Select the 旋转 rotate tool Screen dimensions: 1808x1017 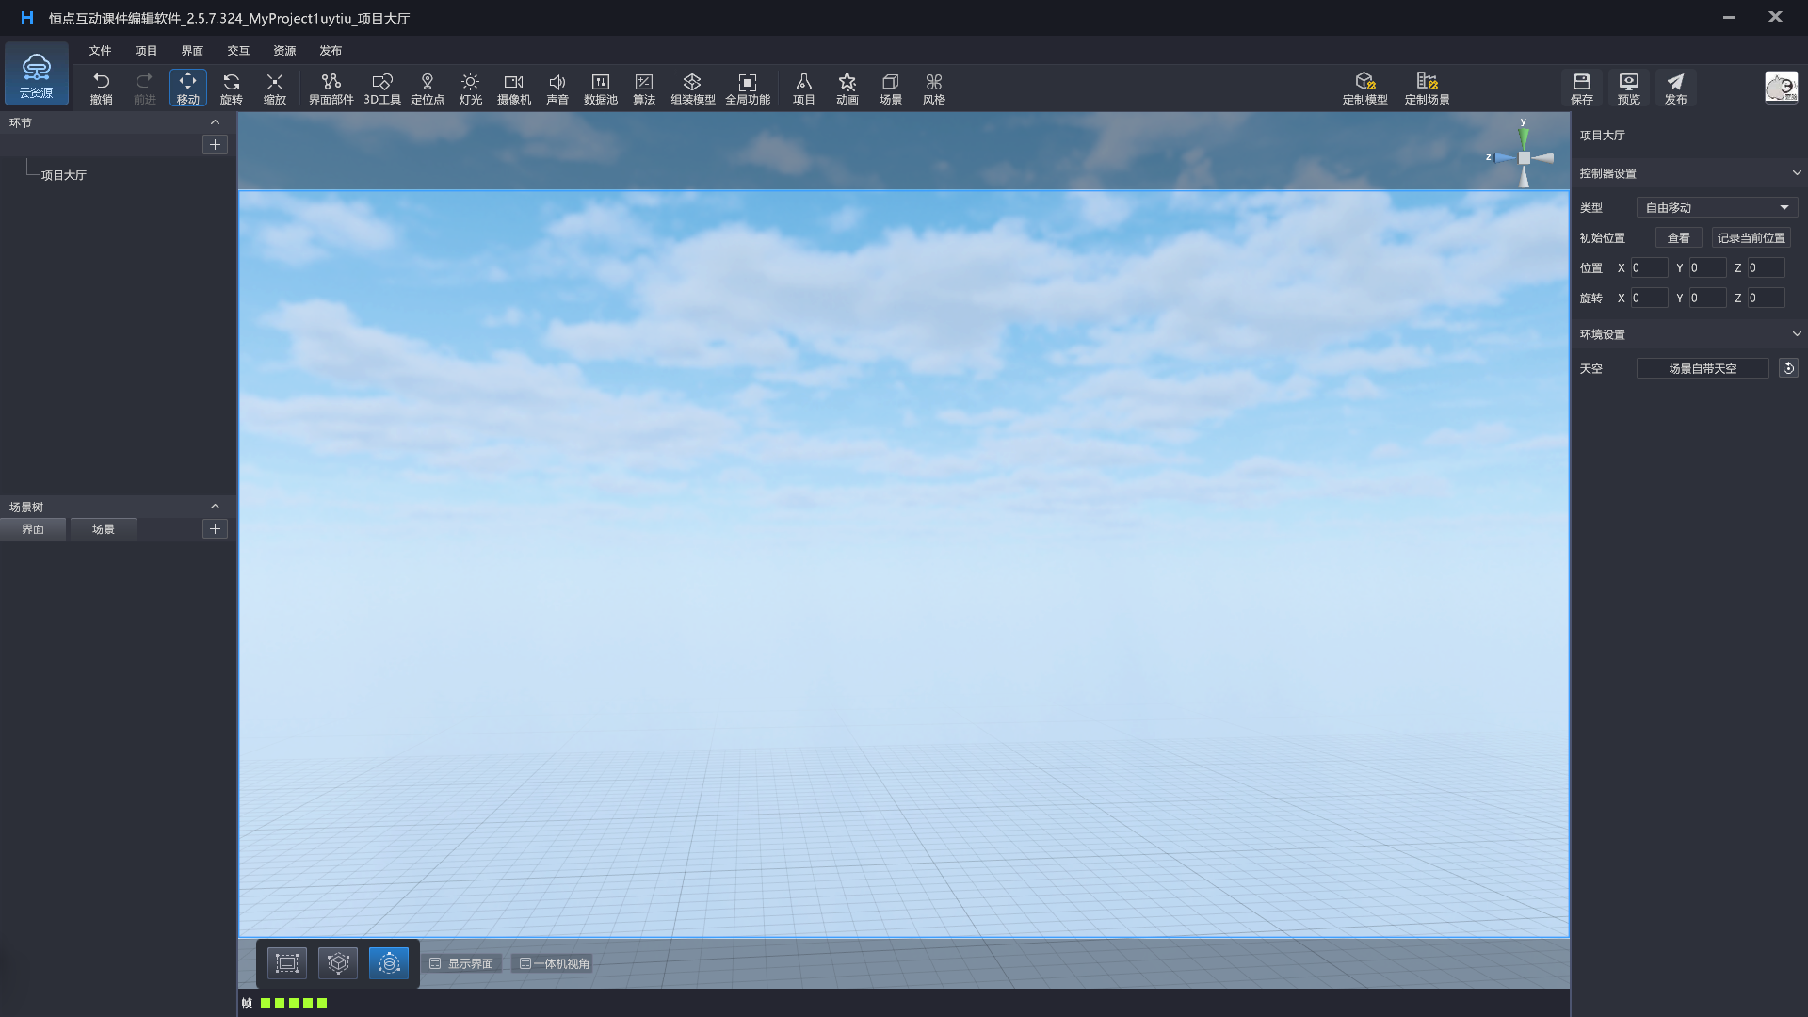tap(231, 88)
